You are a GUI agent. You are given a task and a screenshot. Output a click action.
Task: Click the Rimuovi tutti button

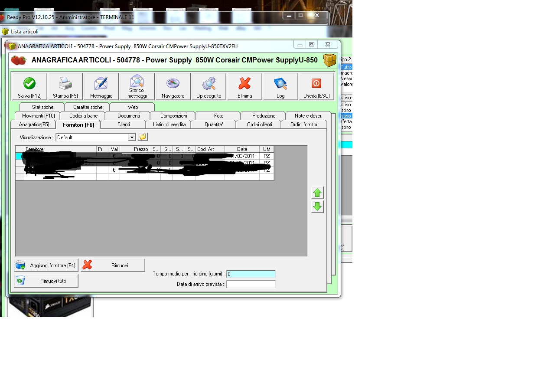46,281
